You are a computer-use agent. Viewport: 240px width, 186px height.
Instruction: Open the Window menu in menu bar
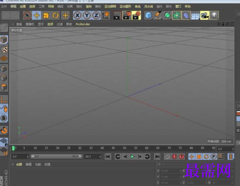(178, 6)
